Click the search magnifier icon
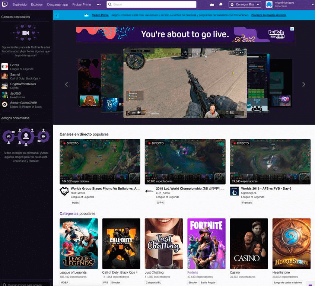This screenshot has width=315, height=286. pos(110,4)
